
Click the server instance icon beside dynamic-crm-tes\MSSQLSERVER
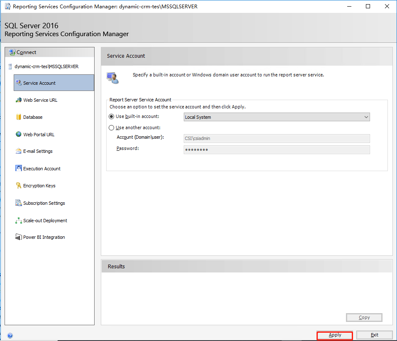coord(10,67)
